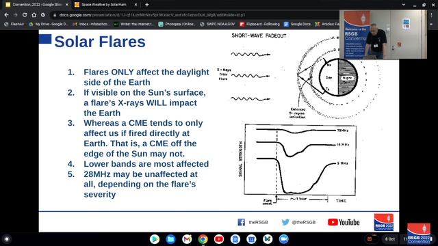Open the Flipboard Following bookmark
The width and height of the screenshot is (438, 246).
point(260,25)
